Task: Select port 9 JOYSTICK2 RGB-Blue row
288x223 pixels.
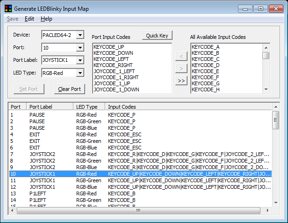Action: pyautogui.click(x=141, y=167)
